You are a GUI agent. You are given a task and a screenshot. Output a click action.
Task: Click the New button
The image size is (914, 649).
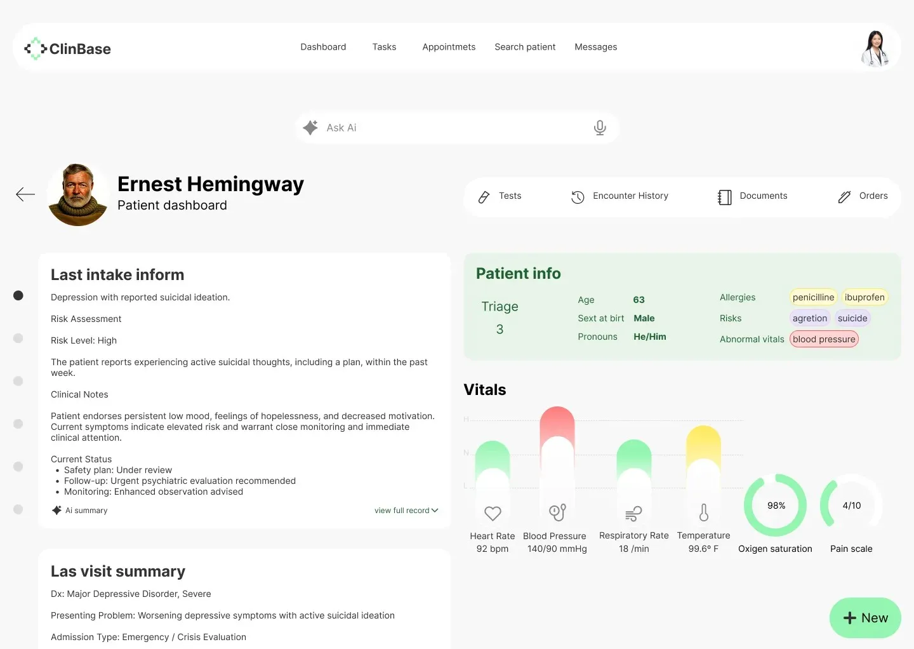coord(864,618)
